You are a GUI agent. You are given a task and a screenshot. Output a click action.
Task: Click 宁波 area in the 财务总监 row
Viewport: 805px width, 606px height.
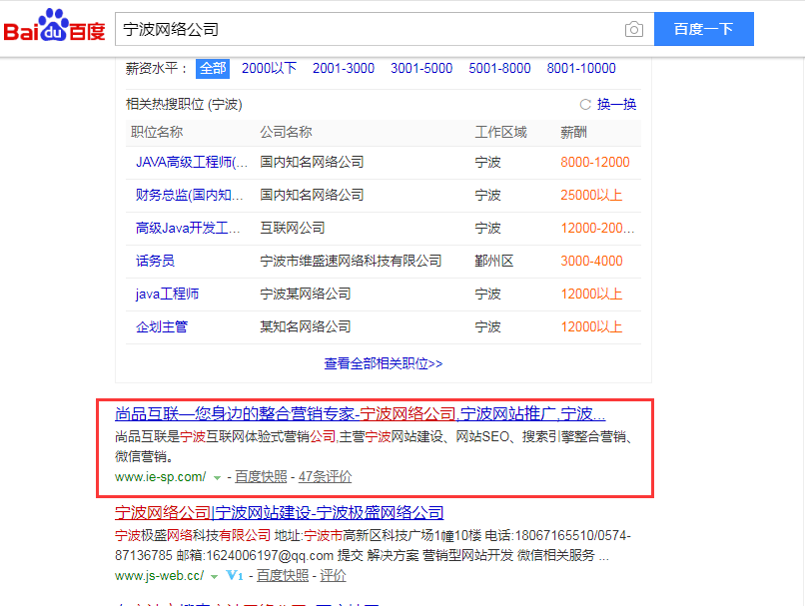[x=487, y=195]
